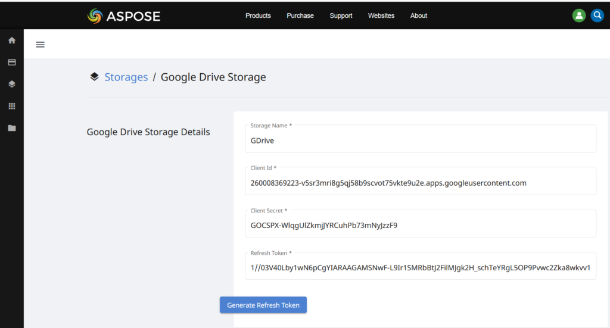
Task: Open the grid apps icon in the sidebar
Action: (11, 106)
